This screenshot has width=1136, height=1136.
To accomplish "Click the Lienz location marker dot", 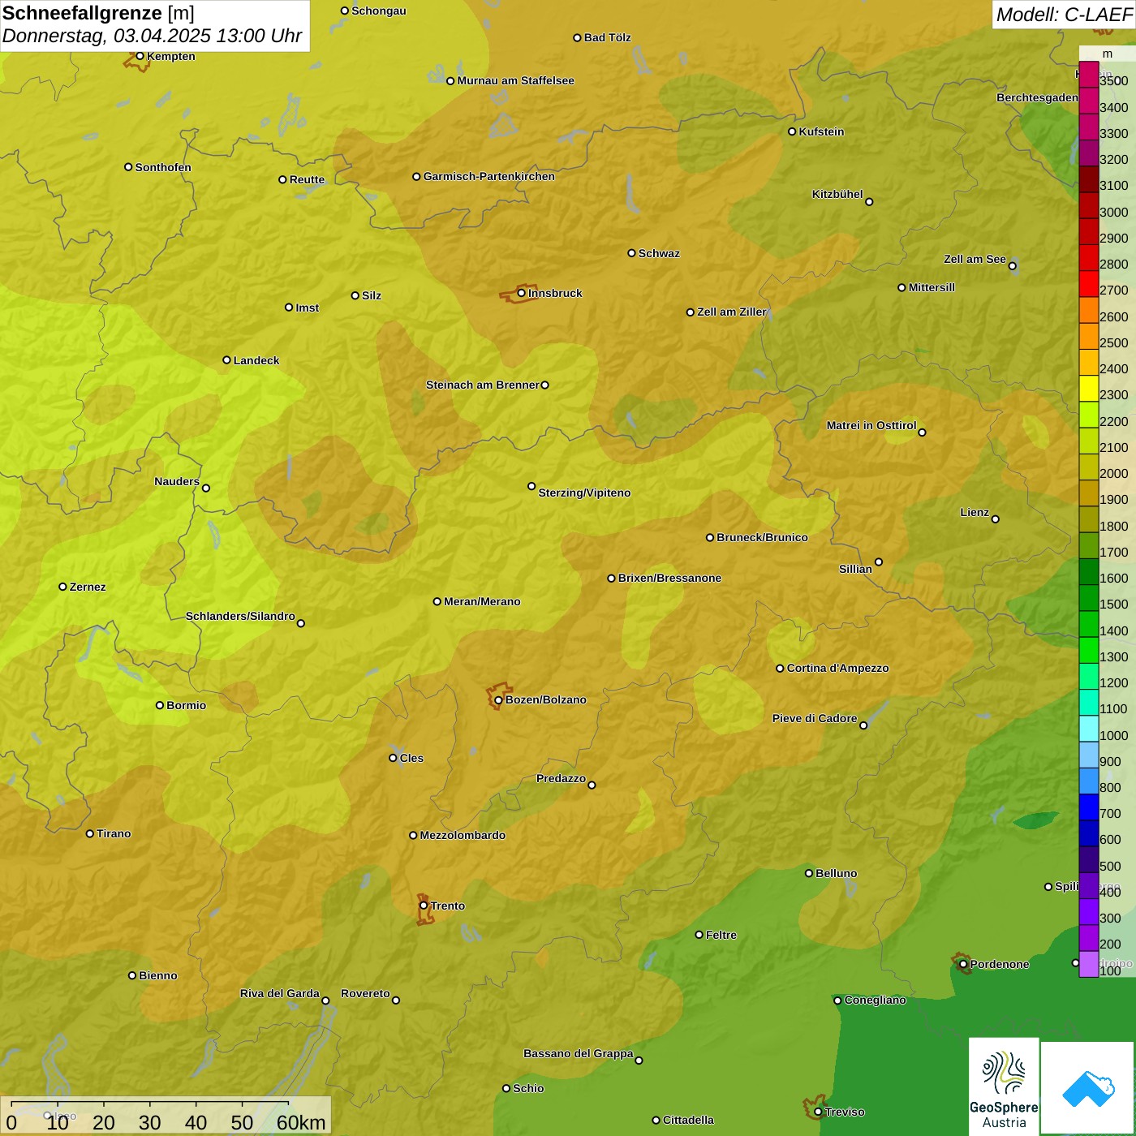I will [996, 519].
